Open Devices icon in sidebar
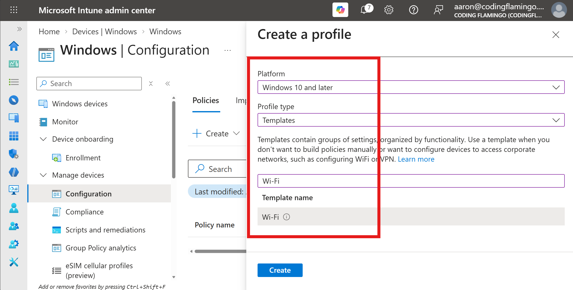 (14, 118)
